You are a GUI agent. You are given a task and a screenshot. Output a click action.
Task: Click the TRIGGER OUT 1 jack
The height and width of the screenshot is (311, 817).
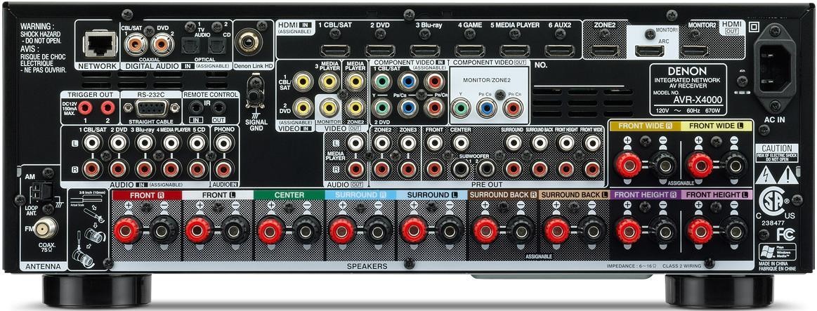click(84, 108)
